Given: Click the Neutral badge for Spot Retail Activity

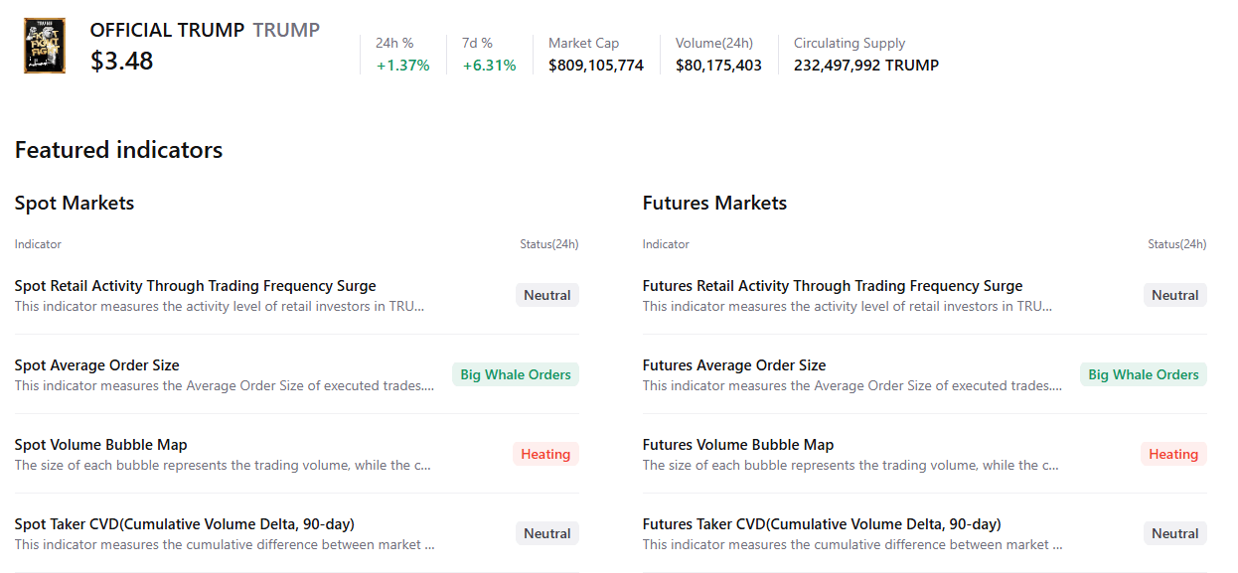Looking at the screenshot, I should pyautogui.click(x=546, y=295).
